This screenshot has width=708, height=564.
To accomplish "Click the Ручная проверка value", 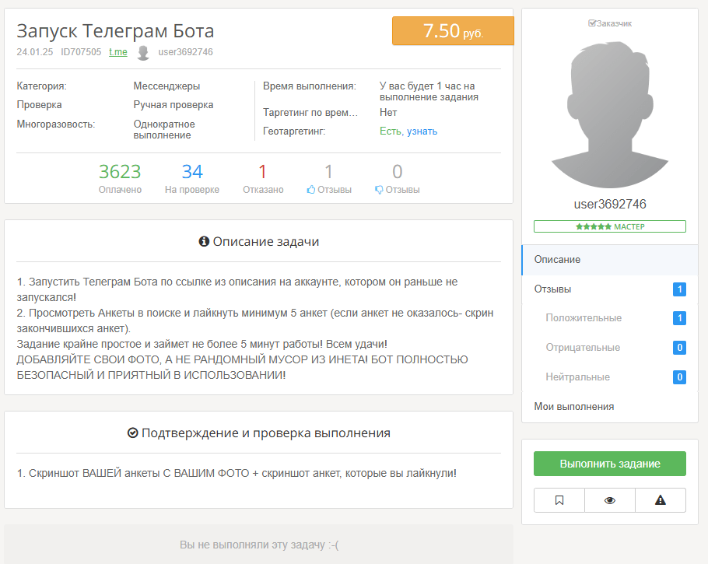I will (x=173, y=105).
